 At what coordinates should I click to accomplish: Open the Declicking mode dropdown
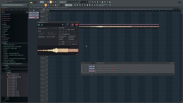point(51,37)
